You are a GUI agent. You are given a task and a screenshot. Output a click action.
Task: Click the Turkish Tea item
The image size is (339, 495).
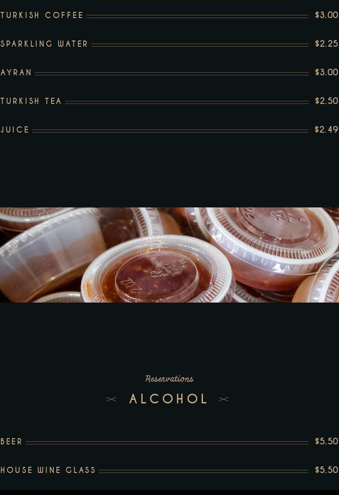tap(31, 101)
